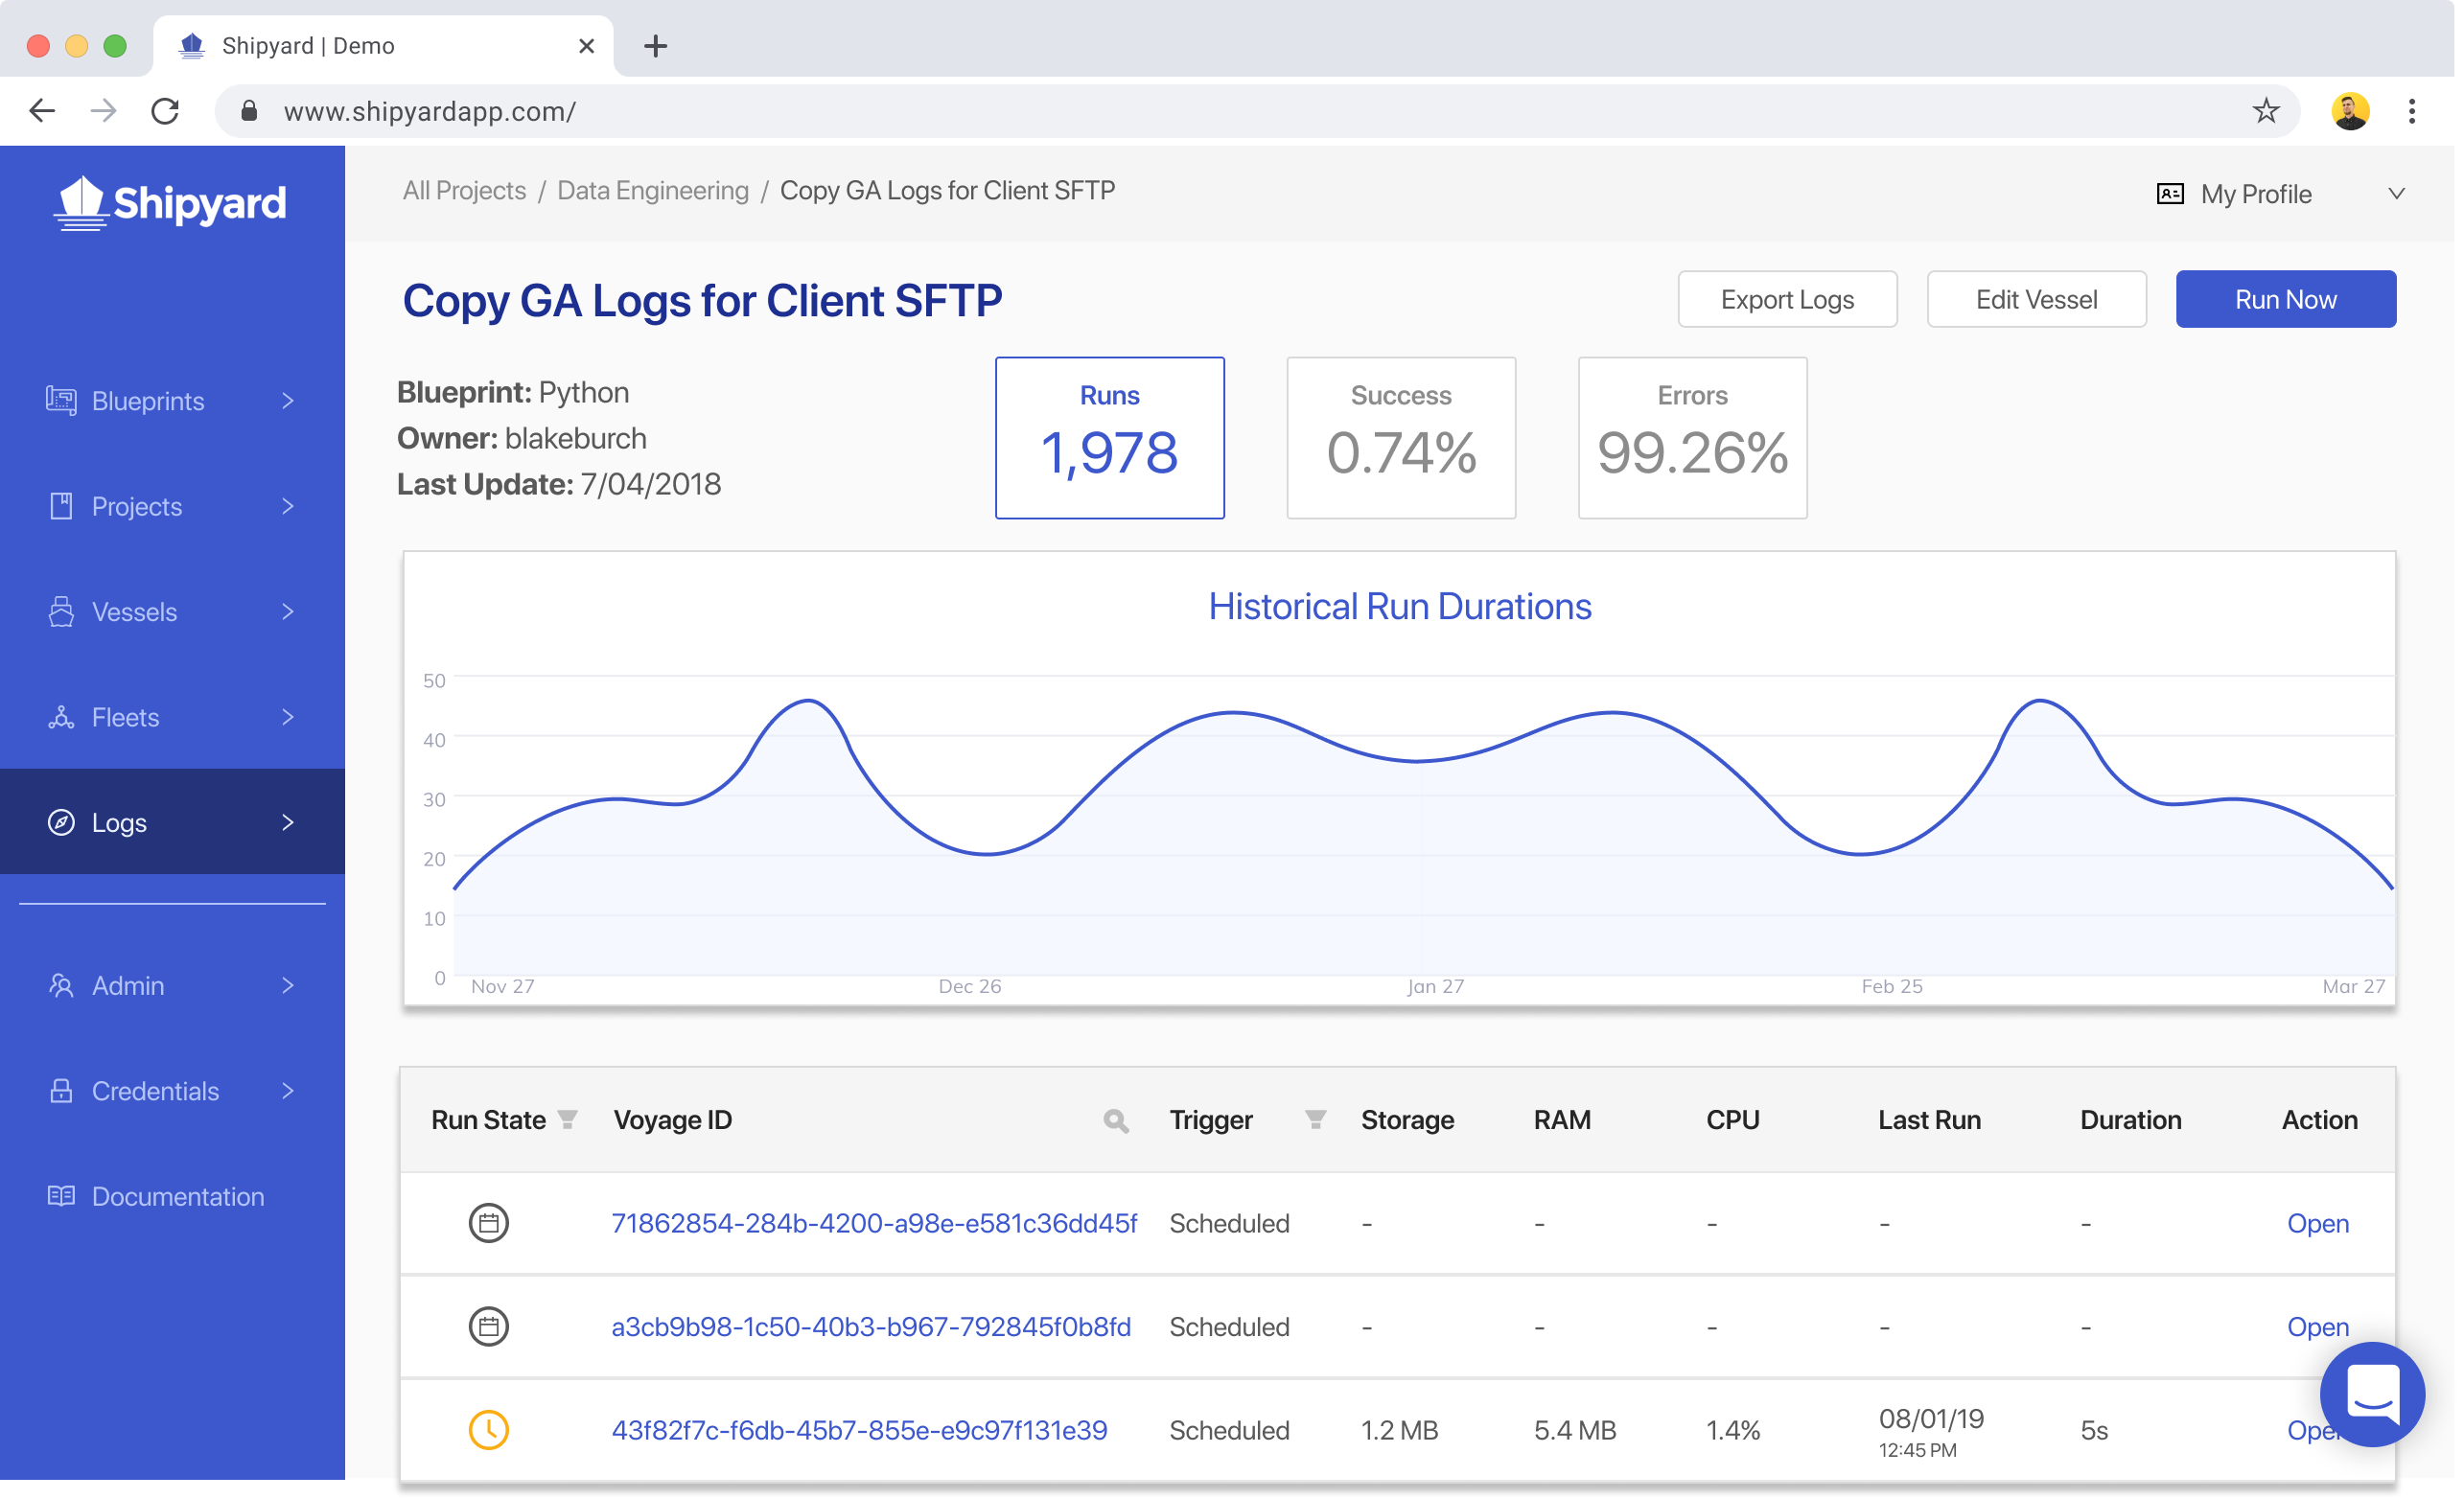
Task: Click scheduled state icon for voyage 71862854
Action: coord(489,1224)
